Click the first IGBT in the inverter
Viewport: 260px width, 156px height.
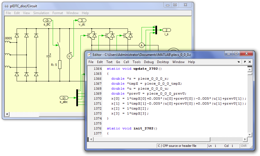pos(90,35)
